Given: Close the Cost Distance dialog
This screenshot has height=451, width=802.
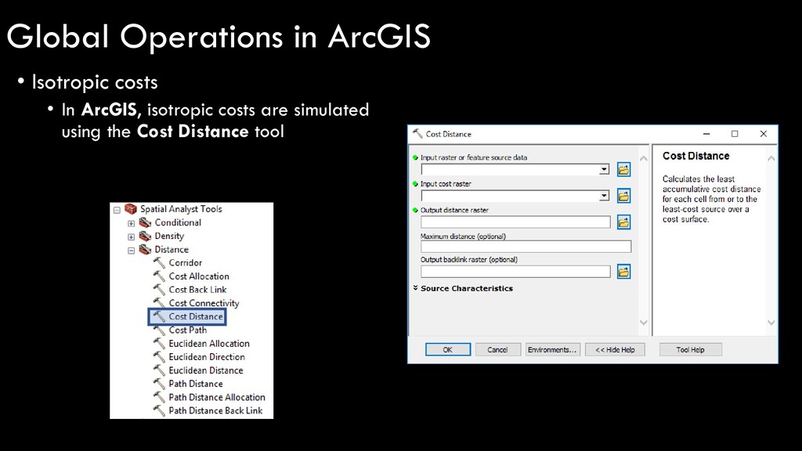Looking at the screenshot, I should 764,134.
